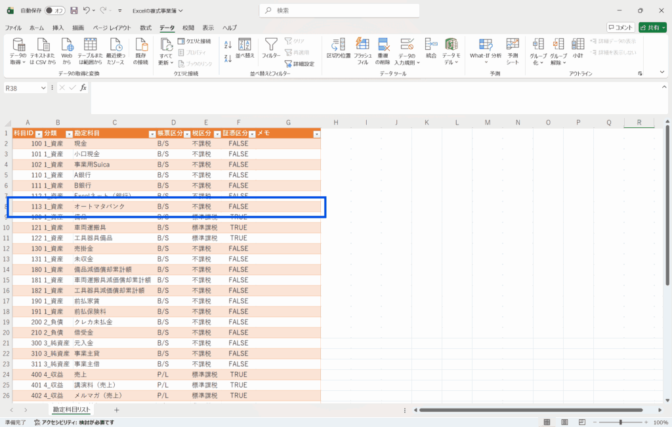Open filter dropdown on 勘定科目 column header
This screenshot has width=672, height=427.
pos(152,133)
